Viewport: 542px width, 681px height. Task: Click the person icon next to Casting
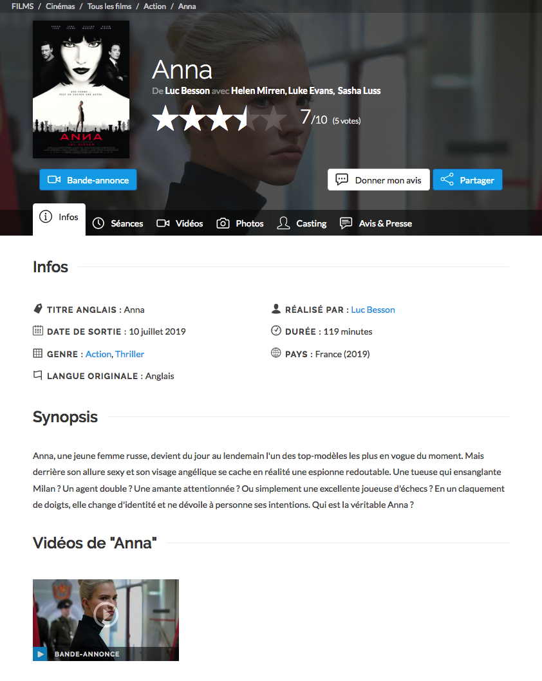284,223
